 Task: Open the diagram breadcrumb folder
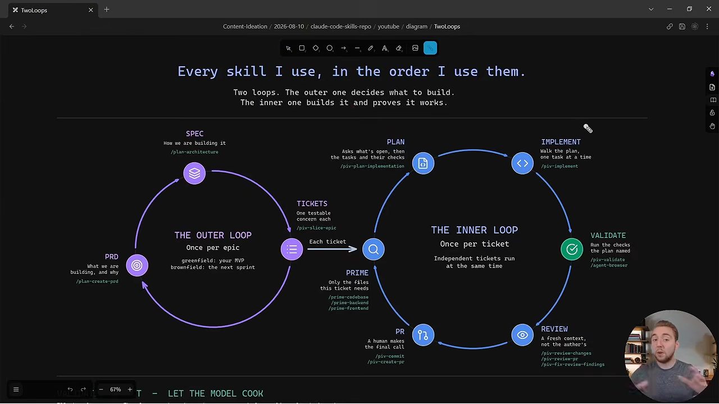coord(417,26)
